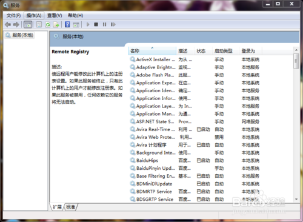Select the BaiduHips service row

pyautogui.click(x=195, y=161)
